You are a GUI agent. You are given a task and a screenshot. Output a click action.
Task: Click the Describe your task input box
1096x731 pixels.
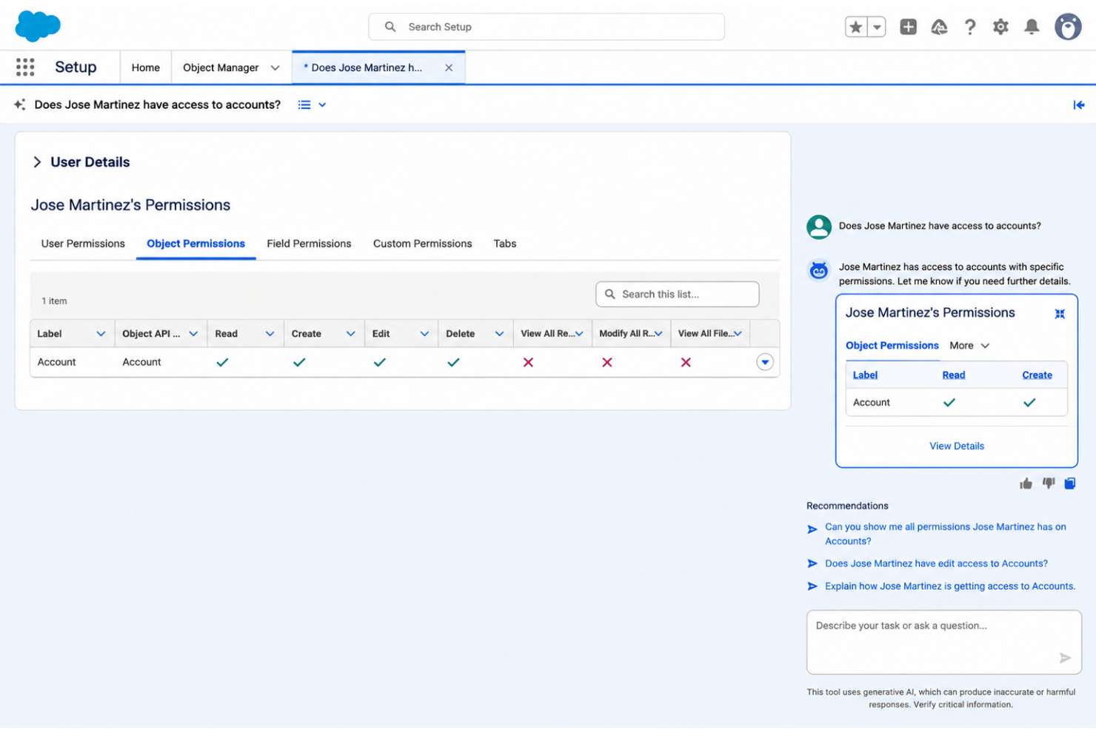click(944, 642)
